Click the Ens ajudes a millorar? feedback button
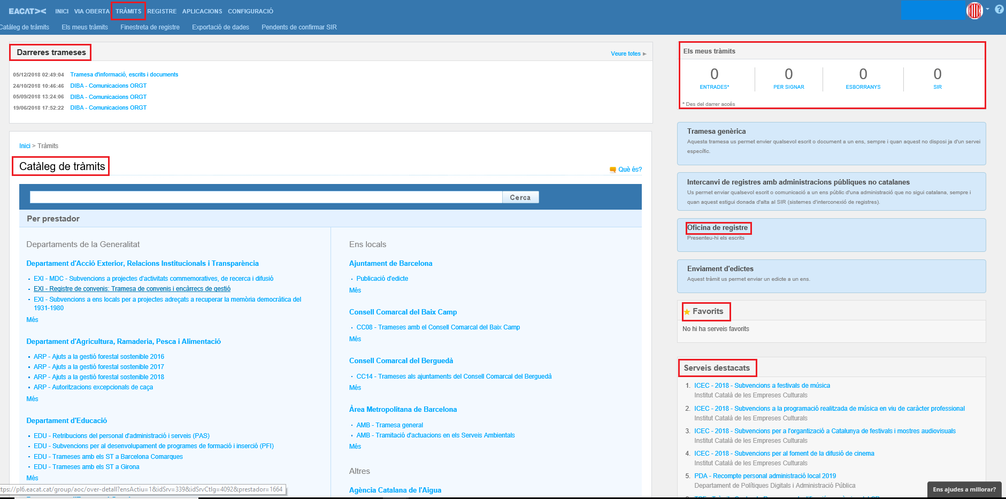Screen dimensions: 1006x499 tap(964, 489)
